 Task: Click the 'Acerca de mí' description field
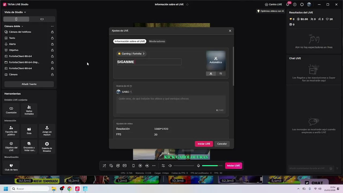171,105
